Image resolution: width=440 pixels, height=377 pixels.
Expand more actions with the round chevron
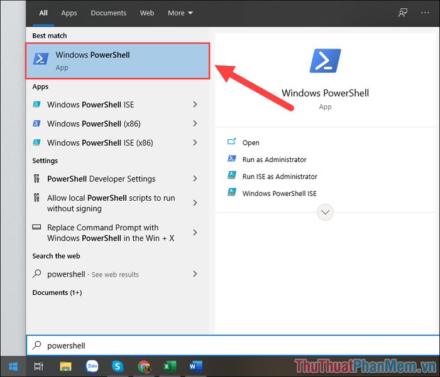pyautogui.click(x=325, y=212)
